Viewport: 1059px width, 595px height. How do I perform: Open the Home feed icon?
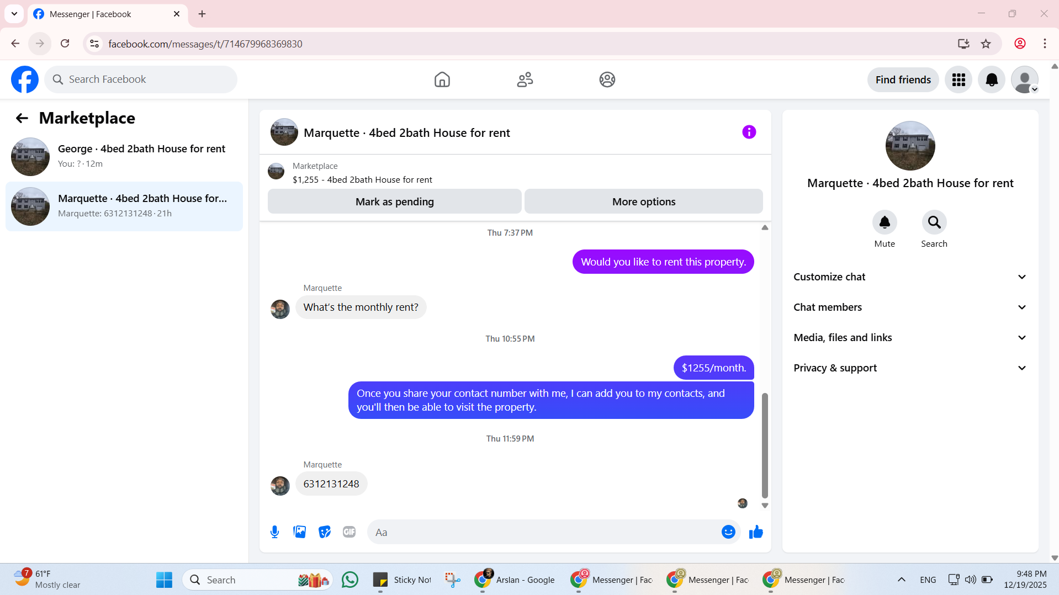[442, 79]
